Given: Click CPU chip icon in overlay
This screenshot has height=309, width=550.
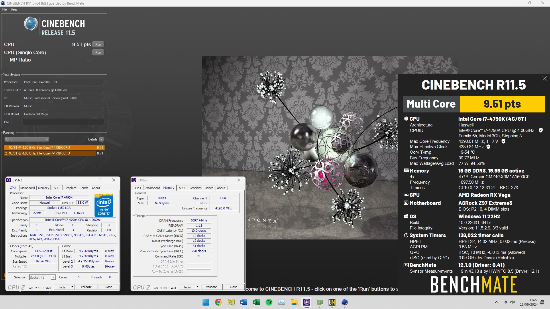Looking at the screenshot, I should coord(406,119).
